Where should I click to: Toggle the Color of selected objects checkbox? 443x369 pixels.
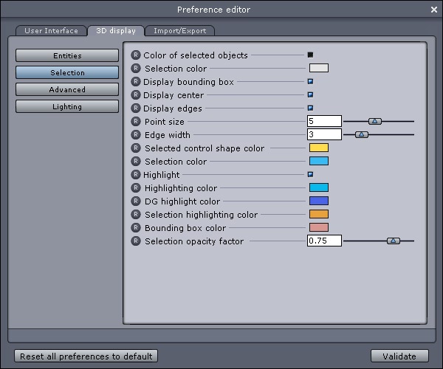coord(310,55)
